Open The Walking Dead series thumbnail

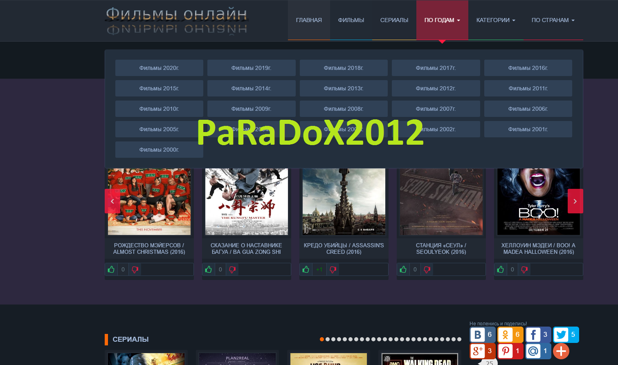tap(420, 359)
